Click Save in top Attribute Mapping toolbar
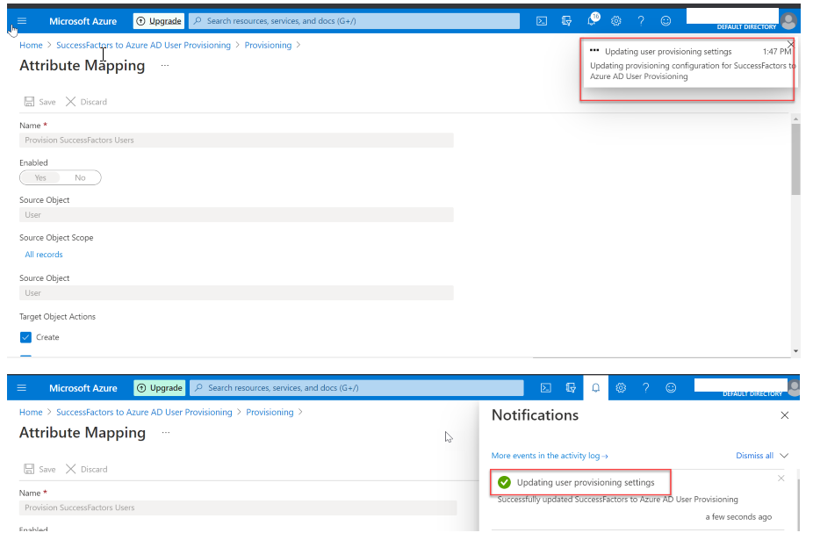This screenshot has width=813, height=540. [x=40, y=102]
